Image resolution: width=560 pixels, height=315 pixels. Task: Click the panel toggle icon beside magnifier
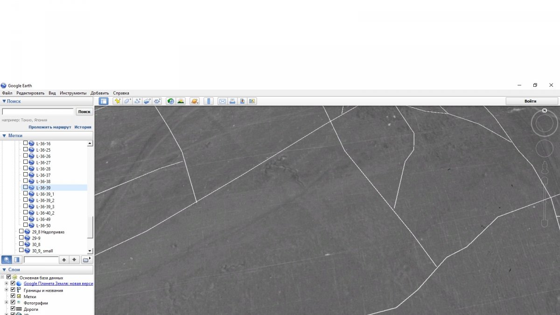point(17,259)
